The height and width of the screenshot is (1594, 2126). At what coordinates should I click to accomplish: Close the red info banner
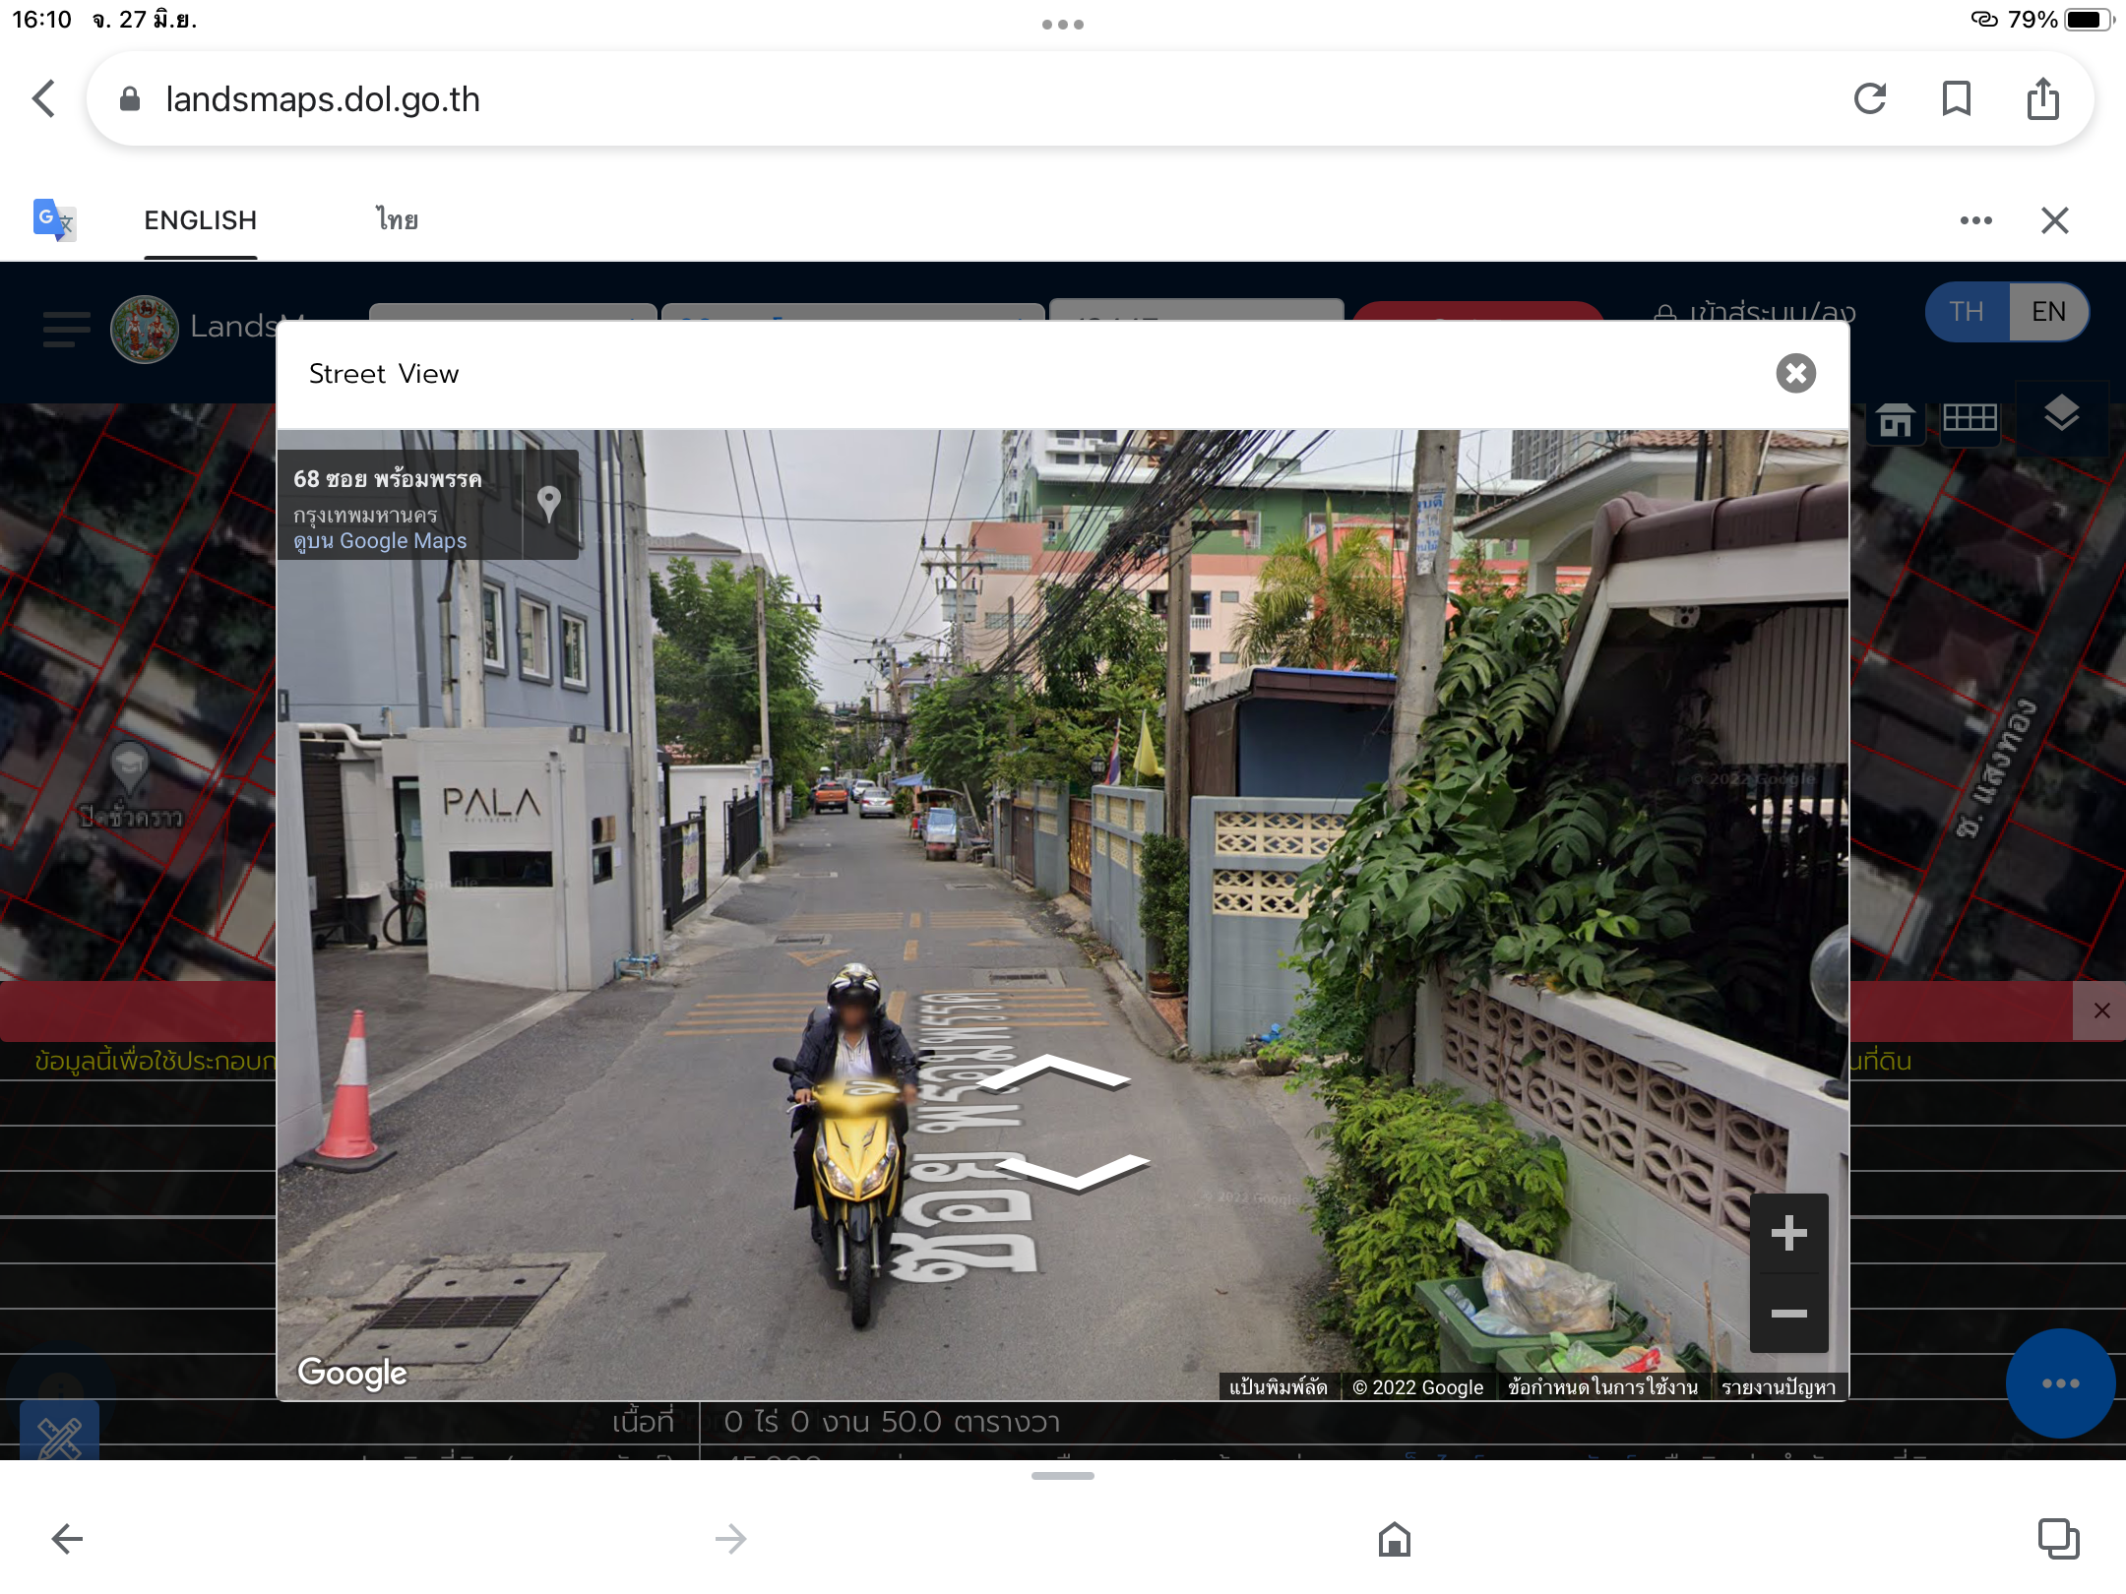(x=2101, y=1011)
